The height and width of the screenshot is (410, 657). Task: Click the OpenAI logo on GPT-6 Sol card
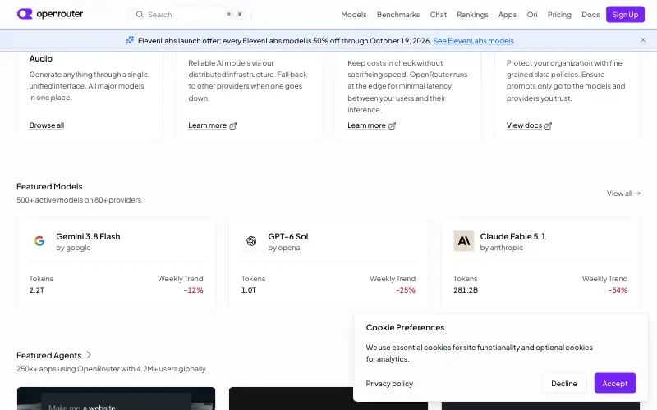point(251,241)
